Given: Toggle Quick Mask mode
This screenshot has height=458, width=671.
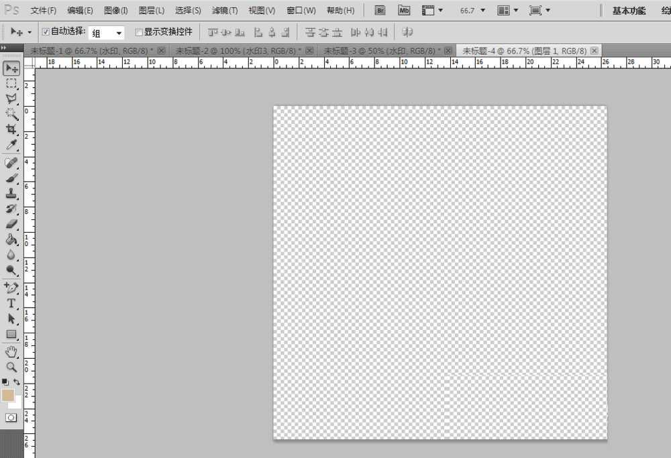Looking at the screenshot, I should (x=11, y=417).
